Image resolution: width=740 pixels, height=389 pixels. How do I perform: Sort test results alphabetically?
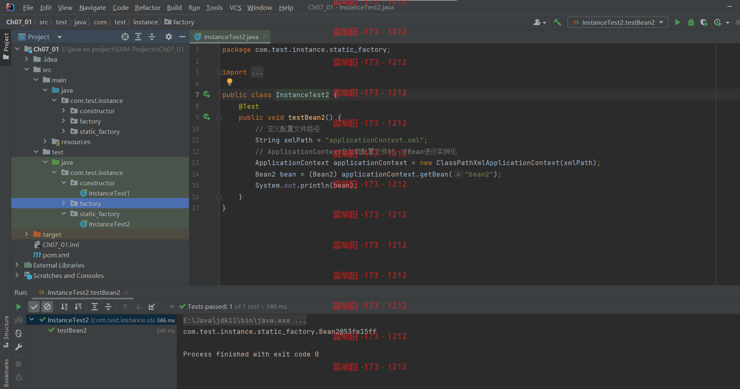tap(64, 307)
